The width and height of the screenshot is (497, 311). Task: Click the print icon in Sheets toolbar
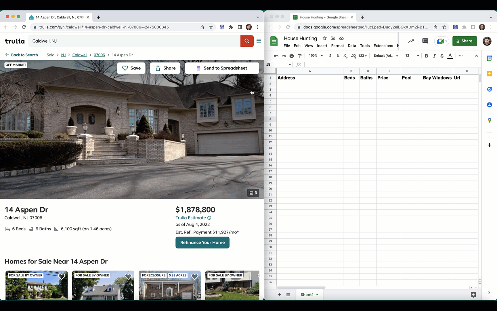(292, 56)
